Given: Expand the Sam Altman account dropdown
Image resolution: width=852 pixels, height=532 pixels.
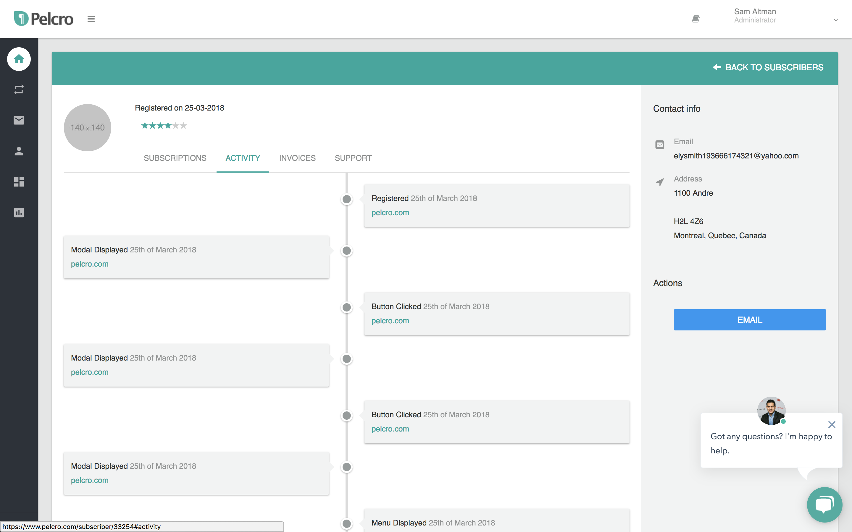Looking at the screenshot, I should click(835, 20).
